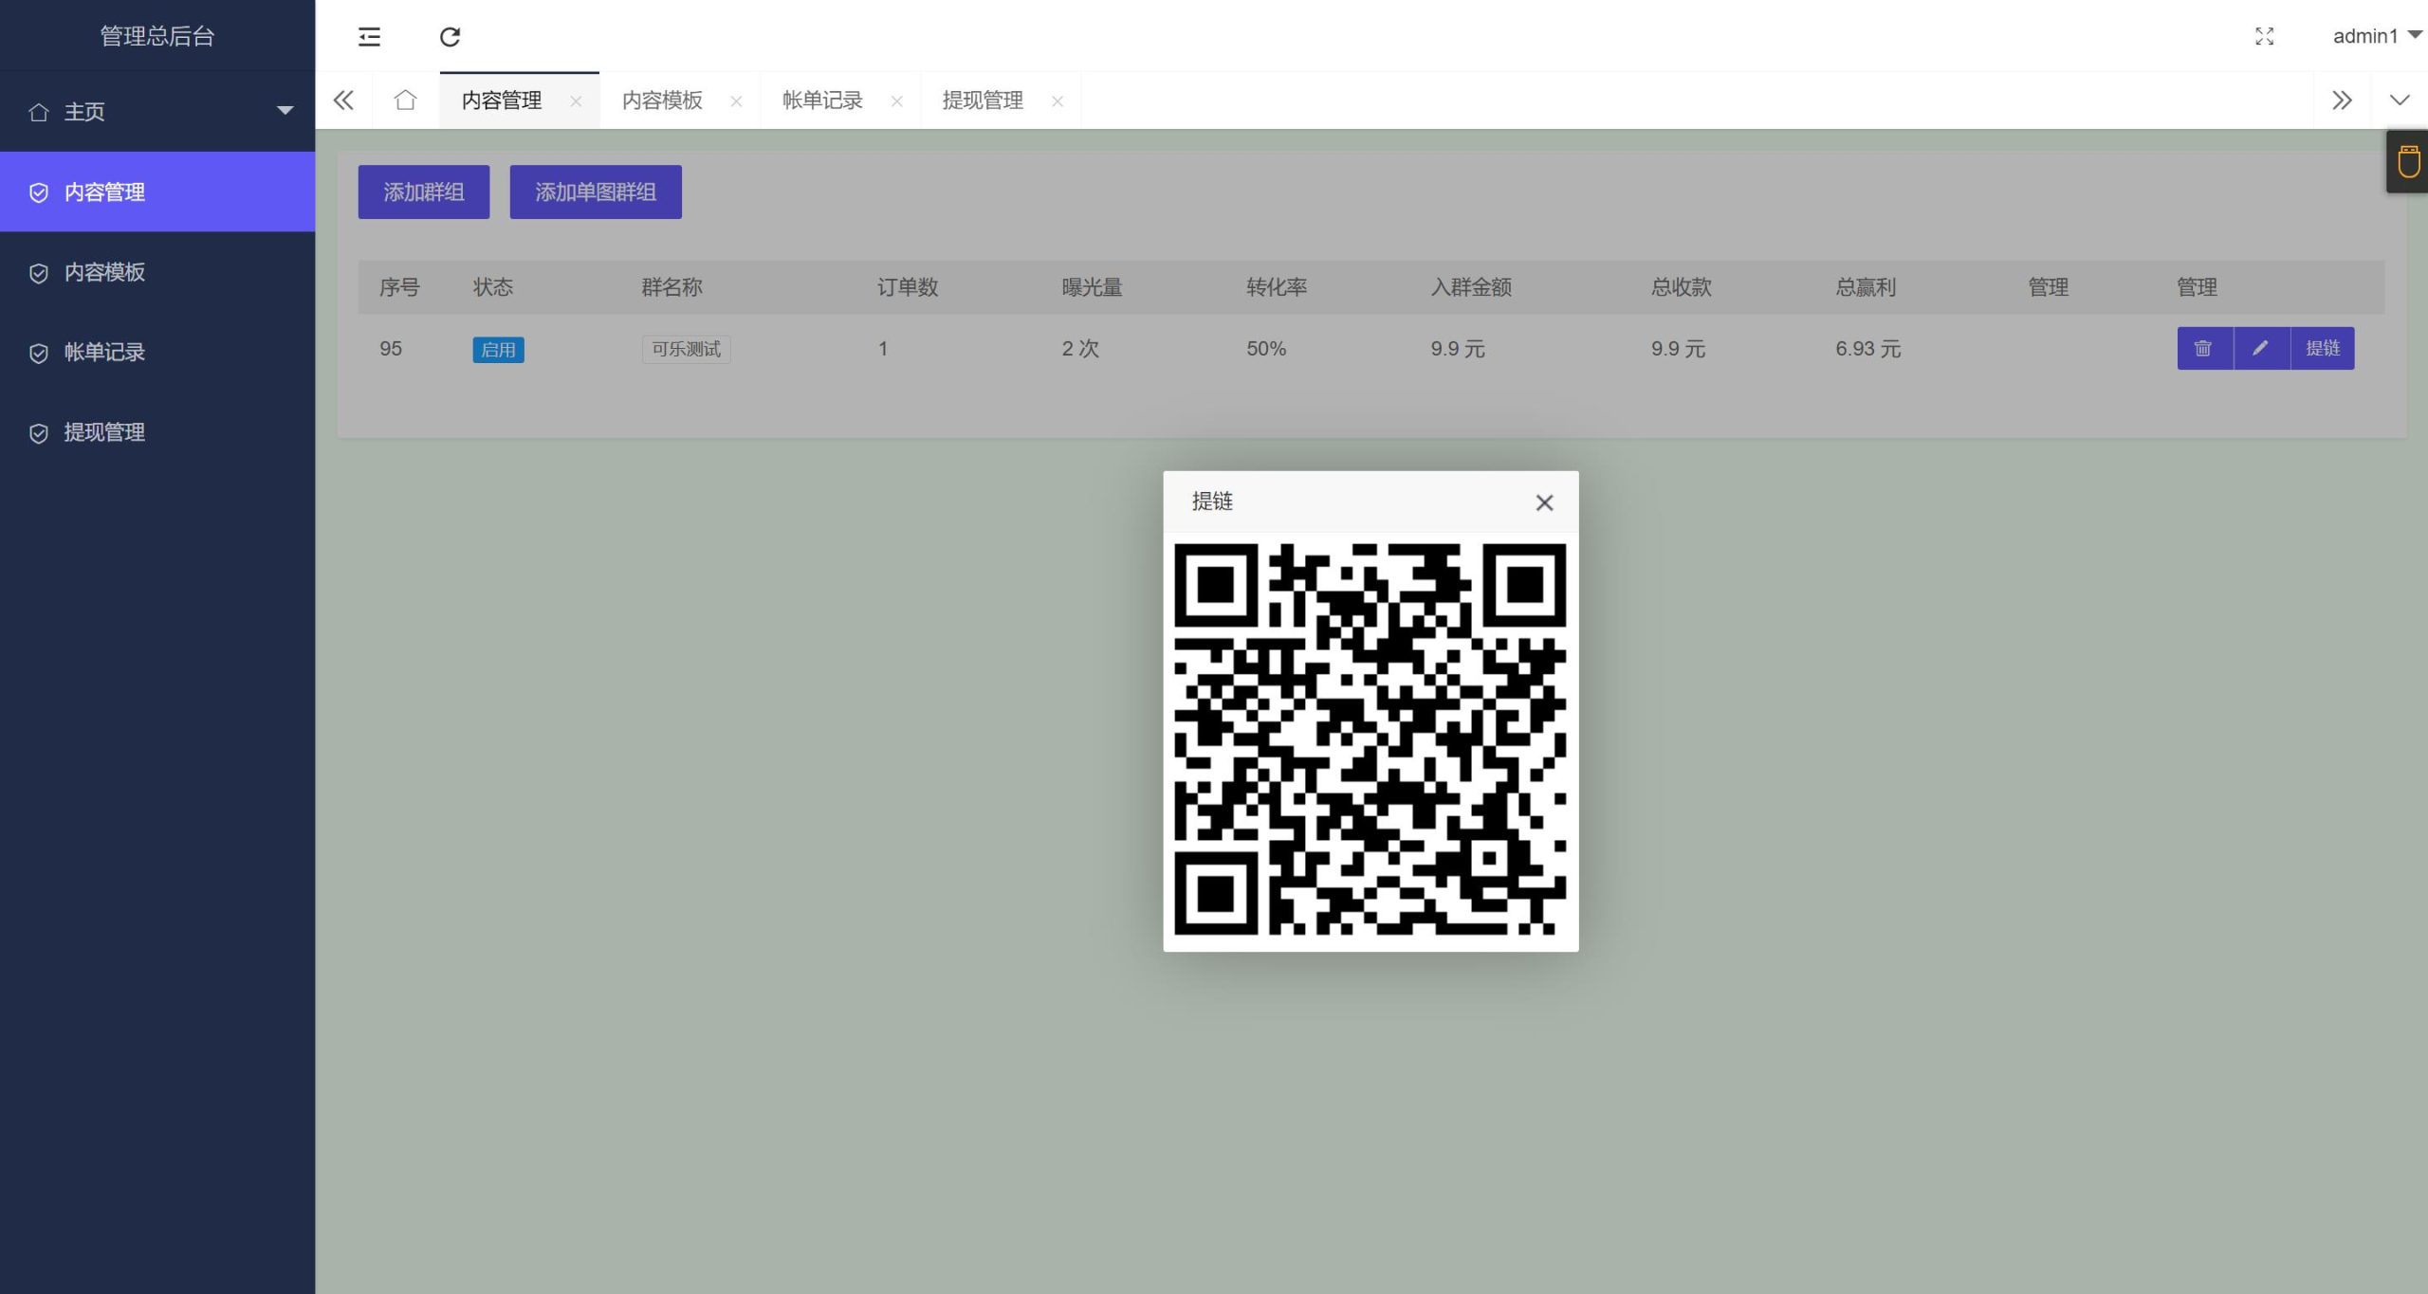Switch to the 帐单记录 tab

[821, 100]
